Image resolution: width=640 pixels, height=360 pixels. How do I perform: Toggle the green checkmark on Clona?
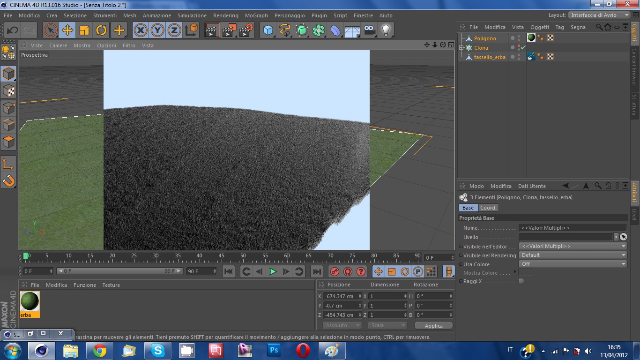(x=523, y=48)
